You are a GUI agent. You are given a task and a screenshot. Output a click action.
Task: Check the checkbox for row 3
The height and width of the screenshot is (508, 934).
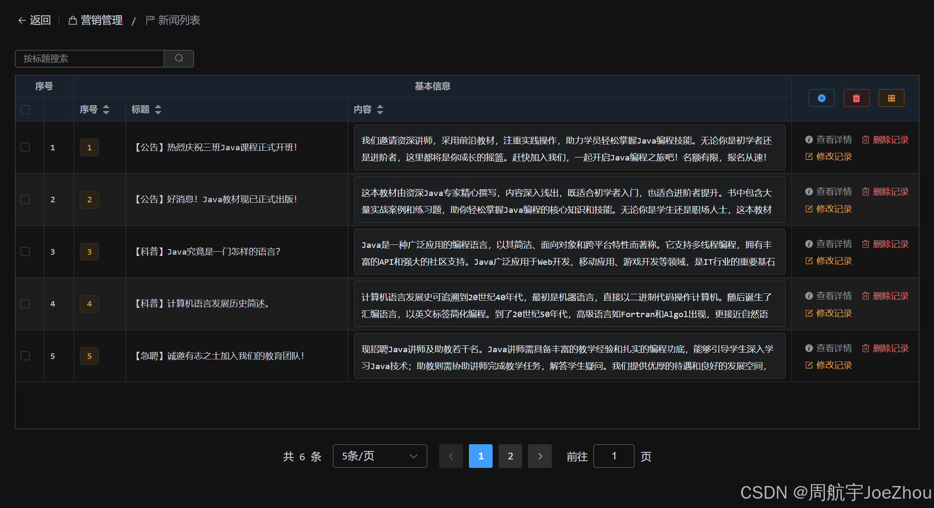pos(25,252)
